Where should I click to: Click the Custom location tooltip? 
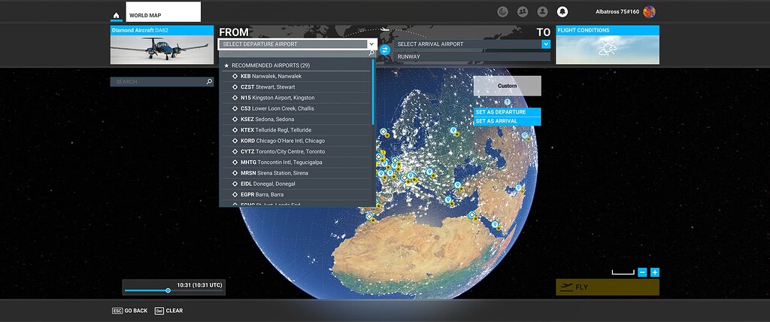click(508, 86)
